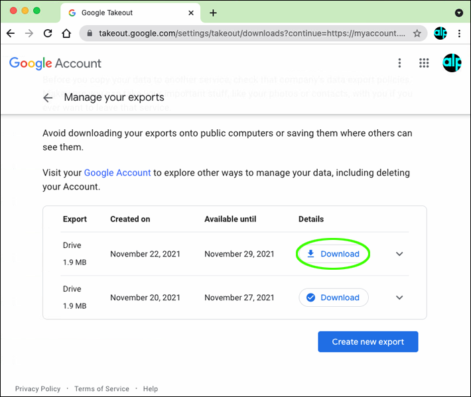Open Chrome's three-dot menu in the toolbar
This screenshot has height=397, width=471.
pos(459,33)
